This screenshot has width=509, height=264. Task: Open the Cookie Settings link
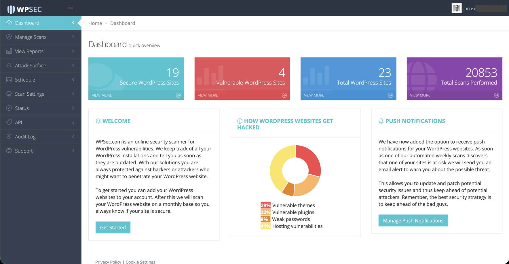(140, 262)
